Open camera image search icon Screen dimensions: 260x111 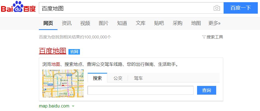tap(217, 8)
